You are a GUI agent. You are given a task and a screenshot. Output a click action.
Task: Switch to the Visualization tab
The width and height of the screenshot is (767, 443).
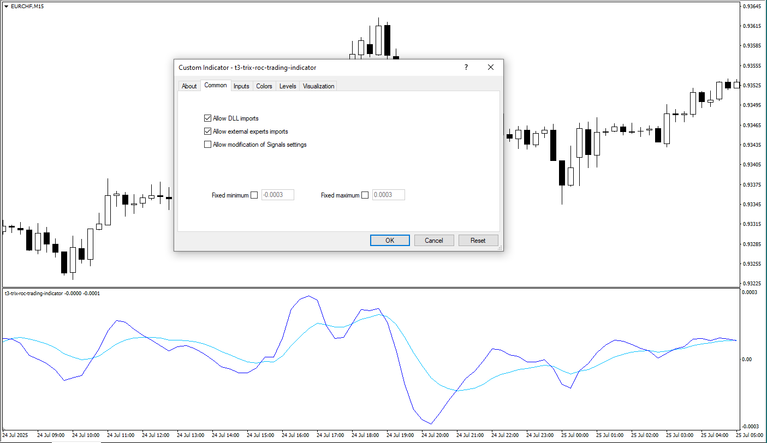click(318, 86)
